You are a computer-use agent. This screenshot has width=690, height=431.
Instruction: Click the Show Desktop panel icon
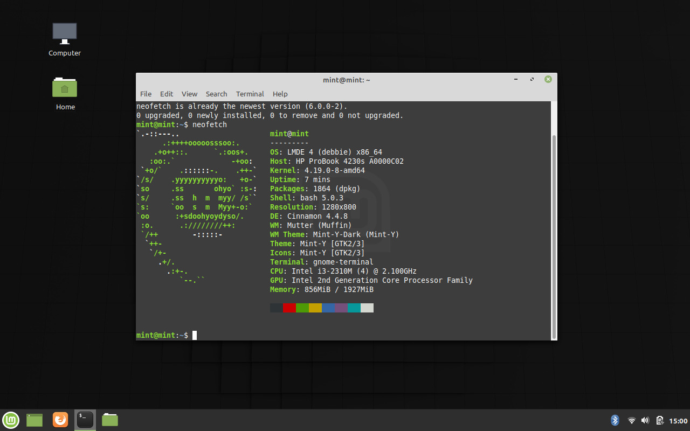tap(34, 420)
